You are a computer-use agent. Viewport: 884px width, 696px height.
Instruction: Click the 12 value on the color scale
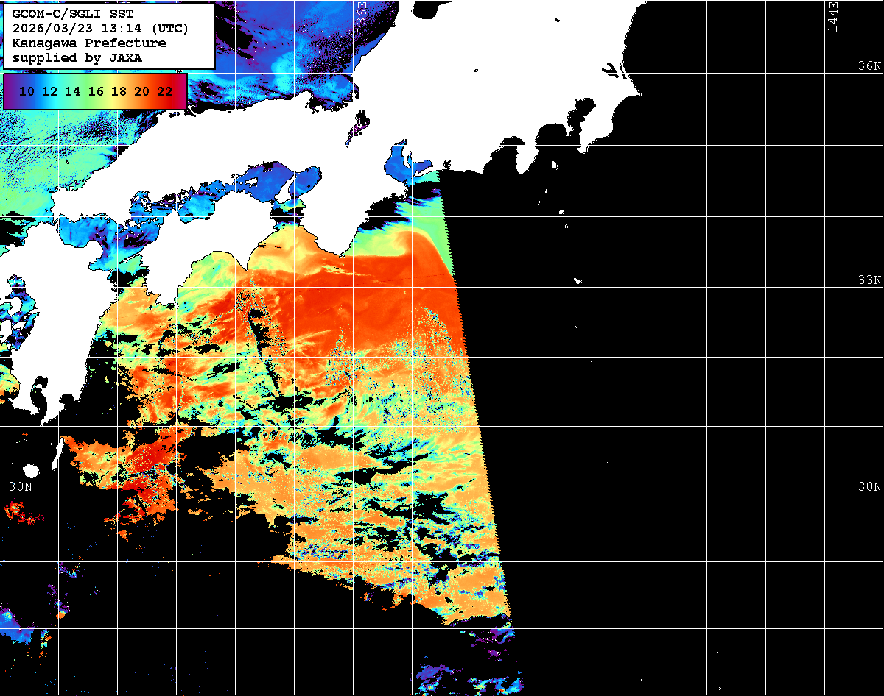click(x=50, y=92)
